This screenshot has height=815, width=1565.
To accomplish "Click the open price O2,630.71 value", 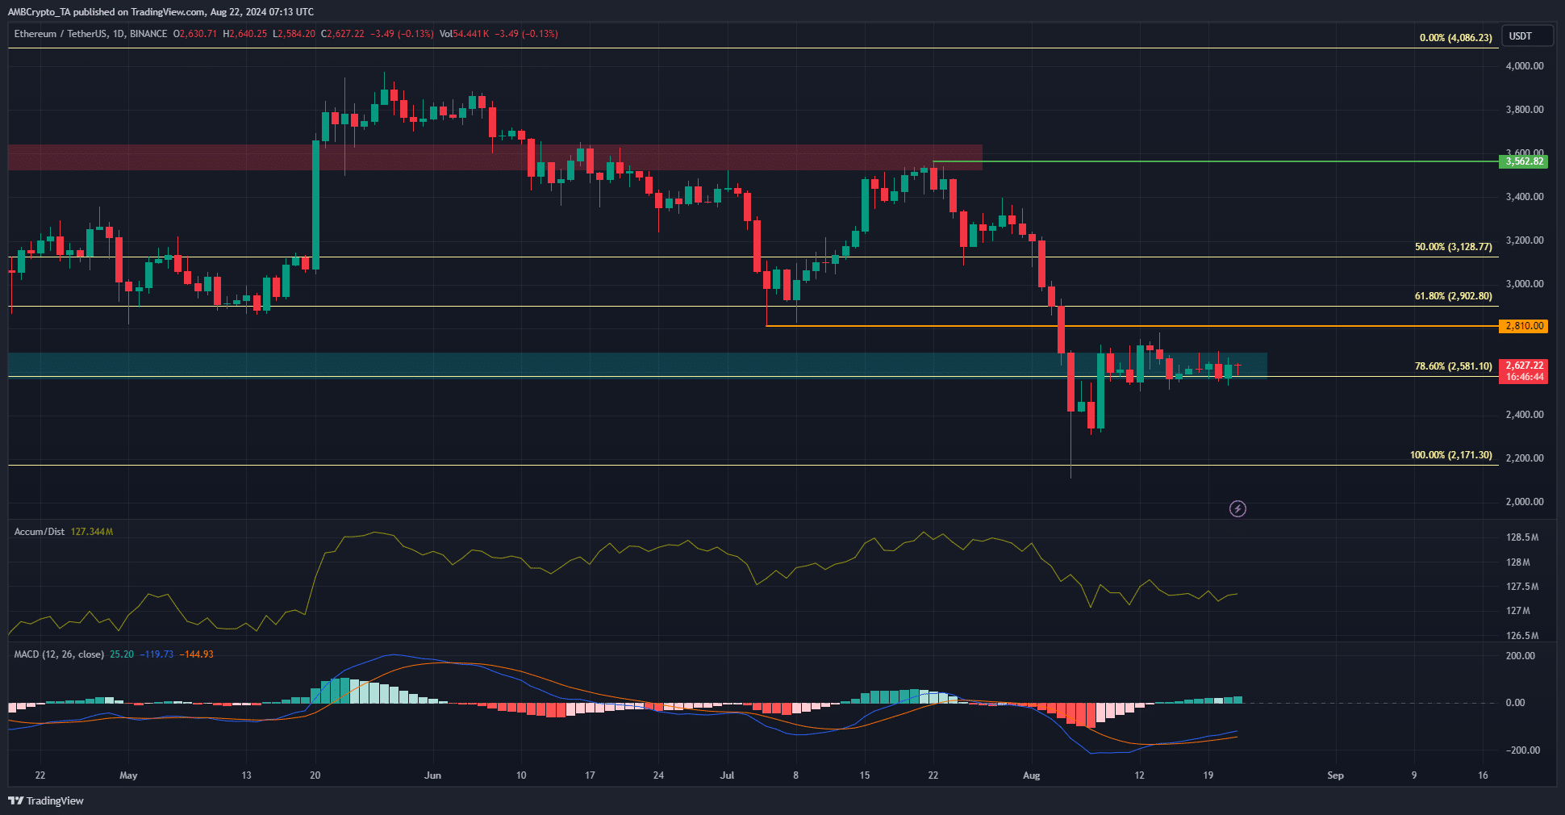I will 195,34.
